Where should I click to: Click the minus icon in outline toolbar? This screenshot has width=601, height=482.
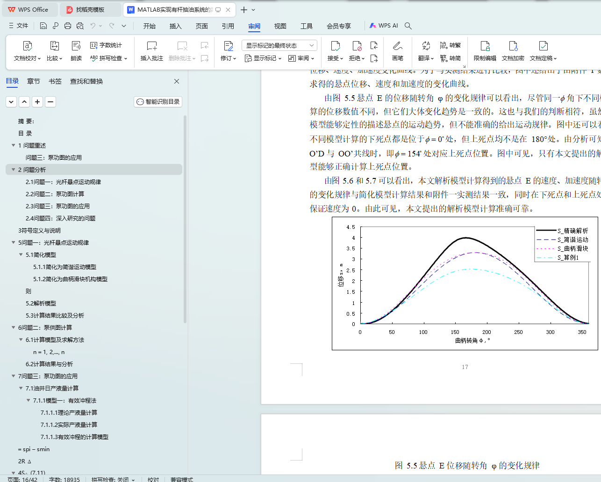[x=50, y=101]
